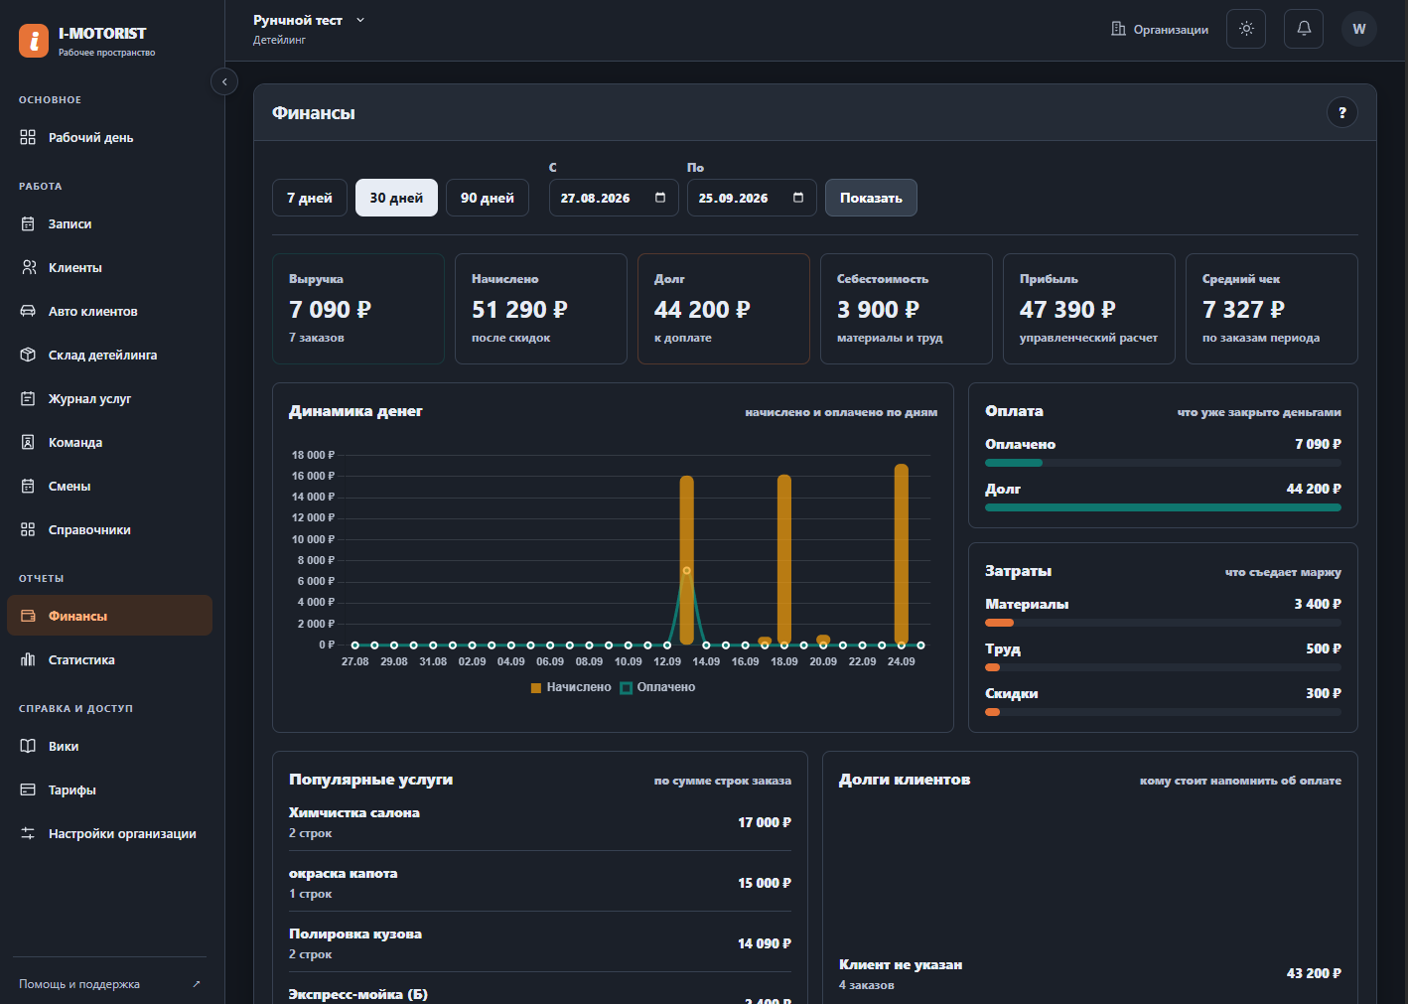Click the Смены calendar icon
This screenshot has height=1004, width=1408.
[28, 486]
